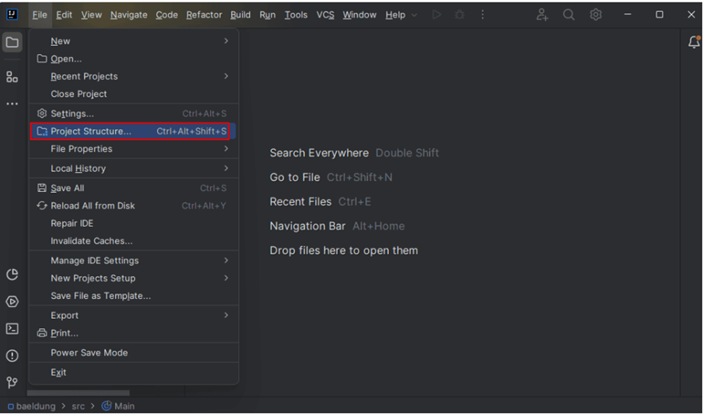703x414 pixels.
Task: Open the Project tool window folder icon
Action: [x=12, y=43]
